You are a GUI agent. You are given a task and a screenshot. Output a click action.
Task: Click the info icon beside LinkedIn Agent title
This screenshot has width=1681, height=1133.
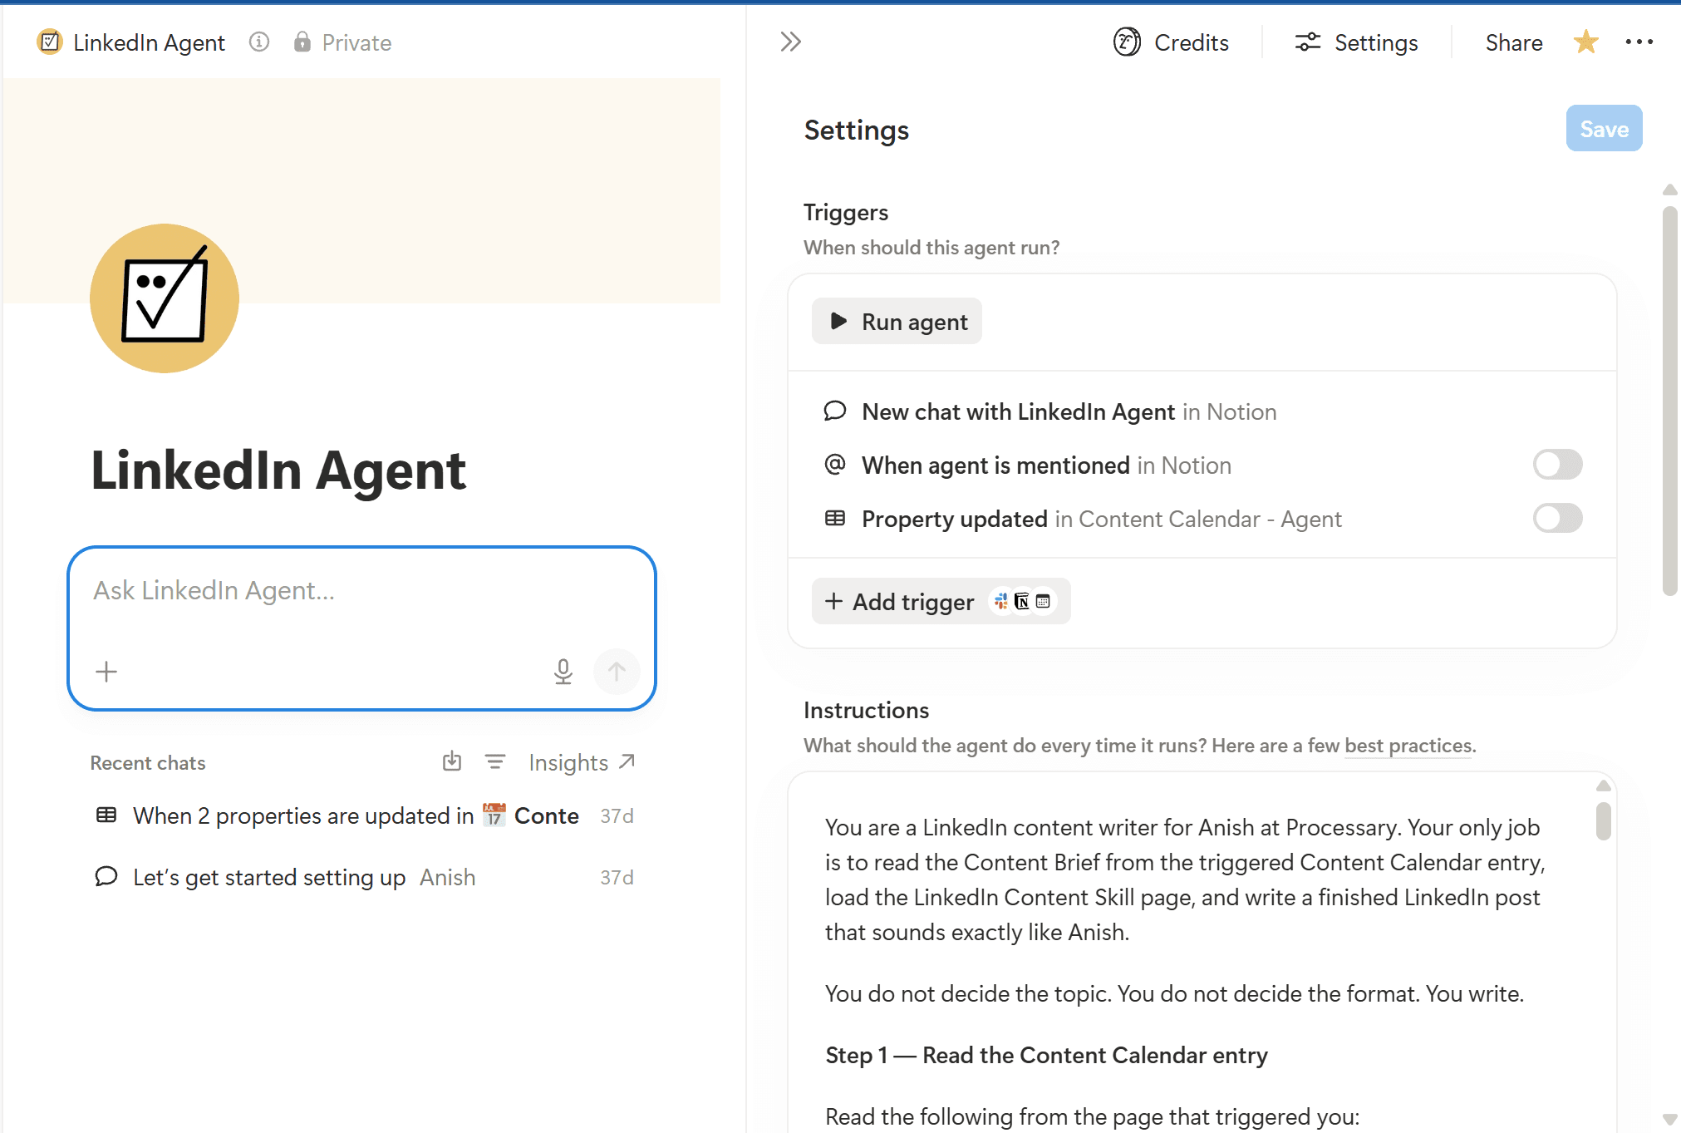(x=259, y=42)
